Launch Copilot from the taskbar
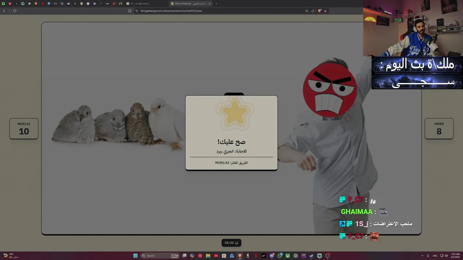Image resolution: width=463 pixels, height=260 pixels. point(192,256)
